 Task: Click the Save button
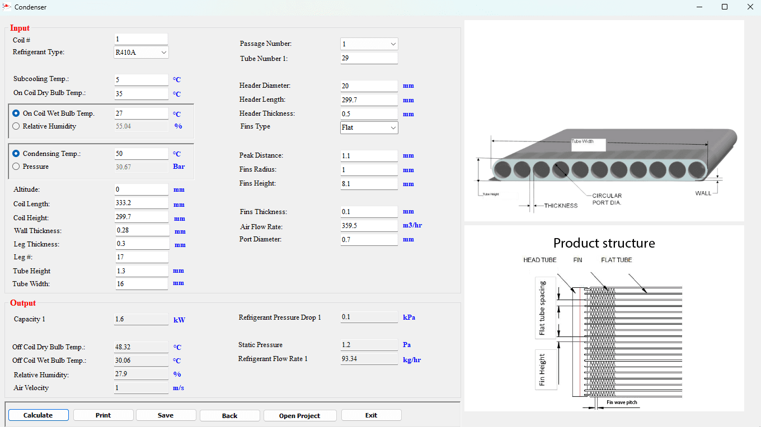[166, 415]
